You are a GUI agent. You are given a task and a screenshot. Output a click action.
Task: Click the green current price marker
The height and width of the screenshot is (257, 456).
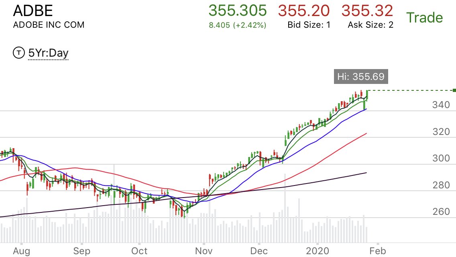tap(454, 90)
